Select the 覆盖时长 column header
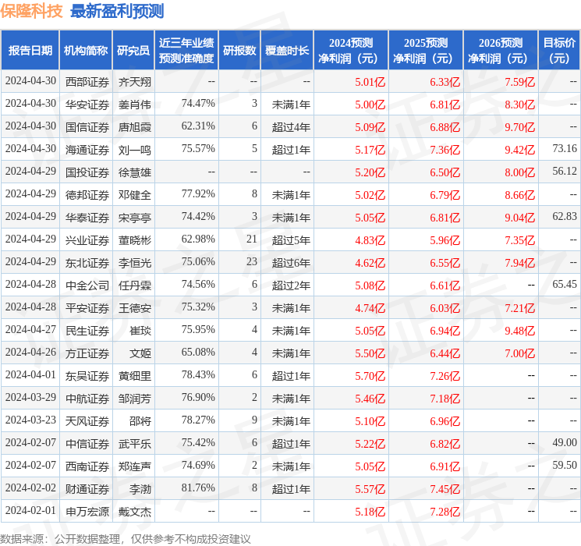Viewport: 581px width, 546px height. (x=287, y=51)
